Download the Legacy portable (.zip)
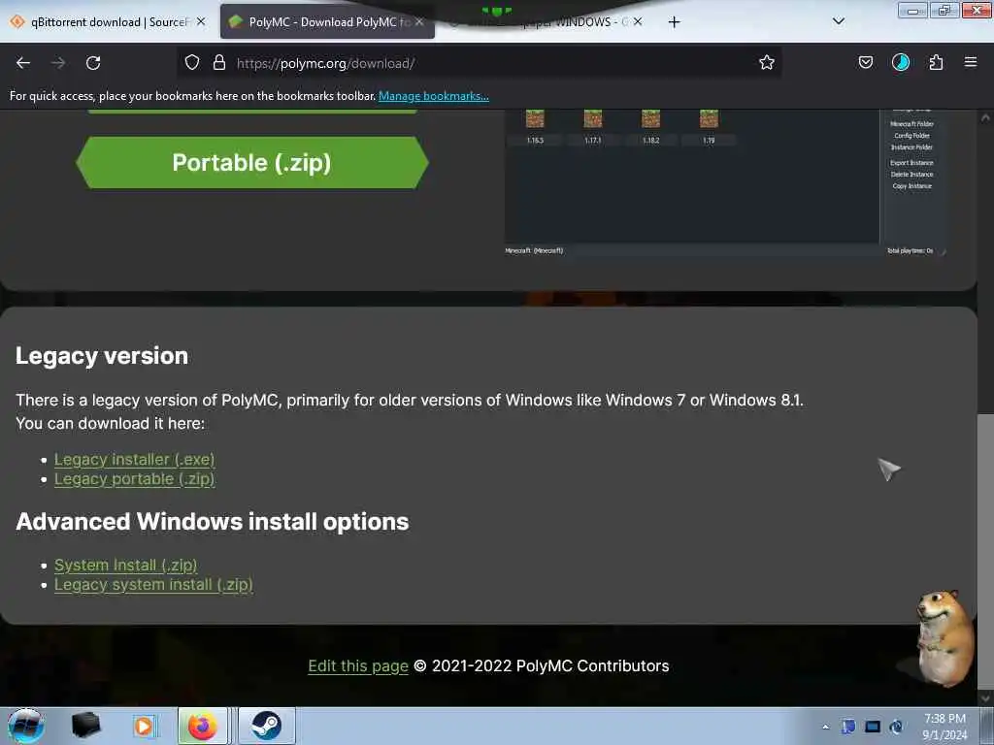This screenshot has width=994, height=745. (134, 479)
